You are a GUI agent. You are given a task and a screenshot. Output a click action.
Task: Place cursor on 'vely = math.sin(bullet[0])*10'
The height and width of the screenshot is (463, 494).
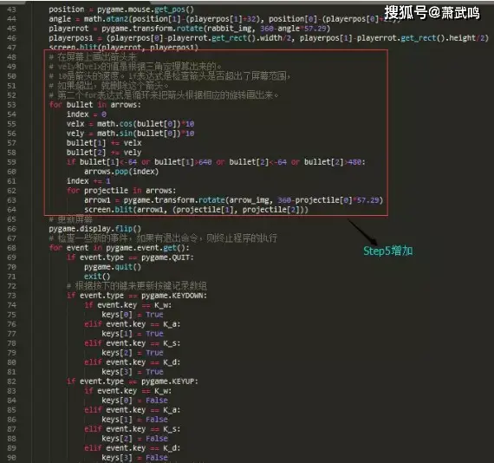tap(130, 134)
